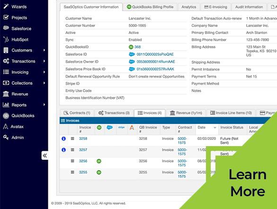The image size is (277, 209).
Task: Open invoice number 3256 link
Action: point(83,161)
